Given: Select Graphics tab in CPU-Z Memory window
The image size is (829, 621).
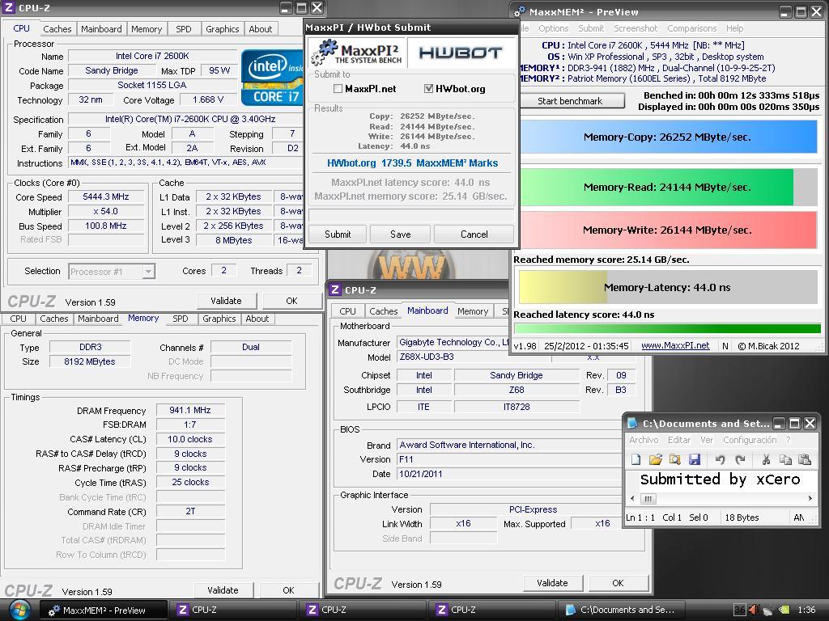Looking at the screenshot, I should (219, 319).
